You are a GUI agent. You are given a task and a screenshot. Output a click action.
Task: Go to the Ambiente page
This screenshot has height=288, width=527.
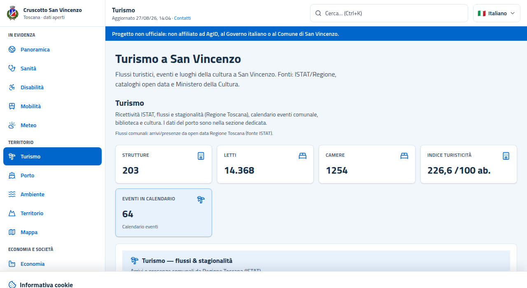click(x=52, y=194)
